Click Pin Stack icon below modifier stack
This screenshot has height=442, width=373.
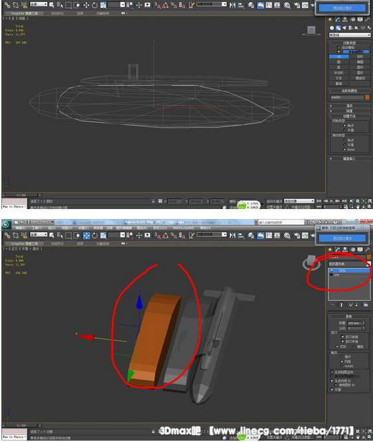(x=333, y=305)
